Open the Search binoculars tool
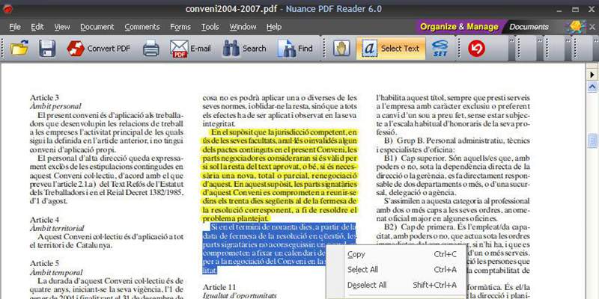The width and height of the screenshot is (599, 299). pyautogui.click(x=244, y=49)
